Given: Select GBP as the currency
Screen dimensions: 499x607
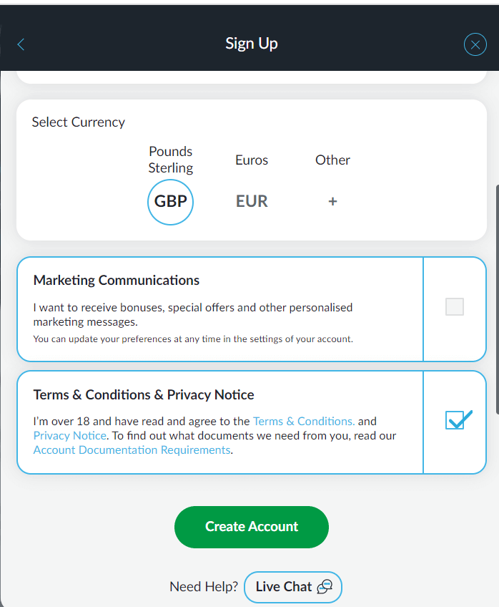Looking at the screenshot, I should 170,201.
